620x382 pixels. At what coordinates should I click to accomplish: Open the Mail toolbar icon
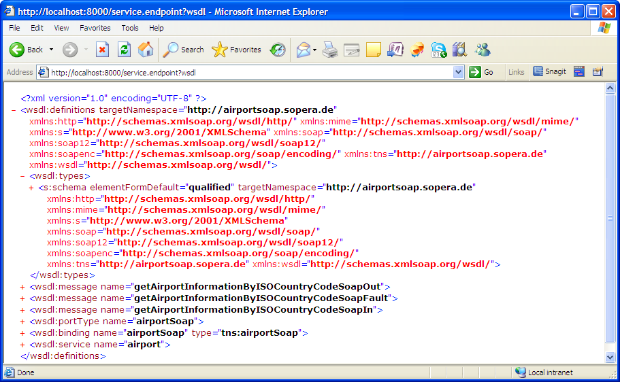304,50
